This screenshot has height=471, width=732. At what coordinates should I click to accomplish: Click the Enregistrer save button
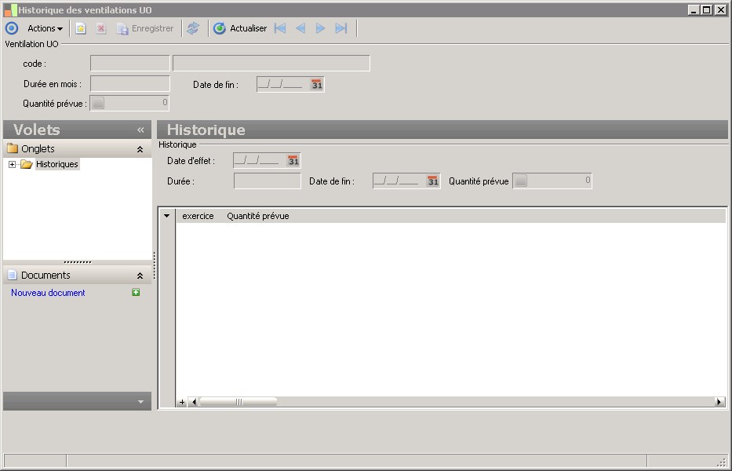click(145, 28)
